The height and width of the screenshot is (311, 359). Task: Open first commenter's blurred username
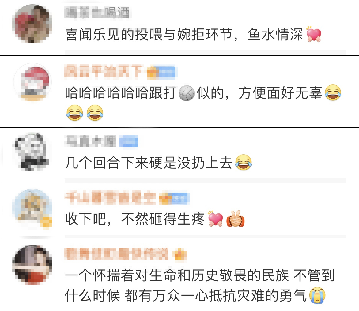pyautogui.click(x=97, y=13)
